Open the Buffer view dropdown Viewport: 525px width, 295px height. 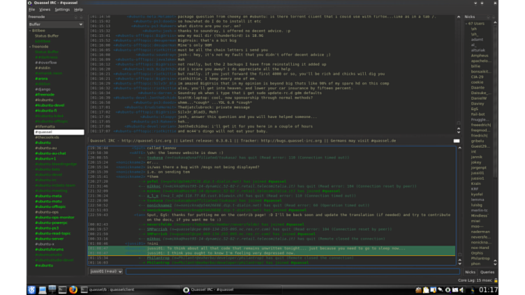click(56, 24)
